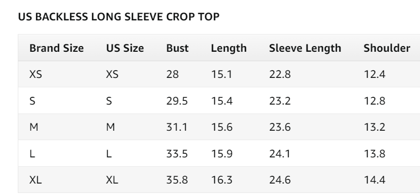Select the M brand size cell
Screen dimensions: 420x194
coord(34,127)
